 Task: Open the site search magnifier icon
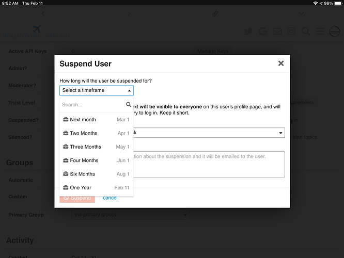coord(306,31)
